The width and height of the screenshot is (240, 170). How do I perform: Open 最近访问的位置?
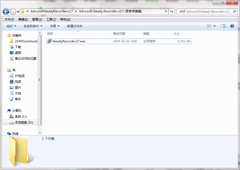[25, 58]
